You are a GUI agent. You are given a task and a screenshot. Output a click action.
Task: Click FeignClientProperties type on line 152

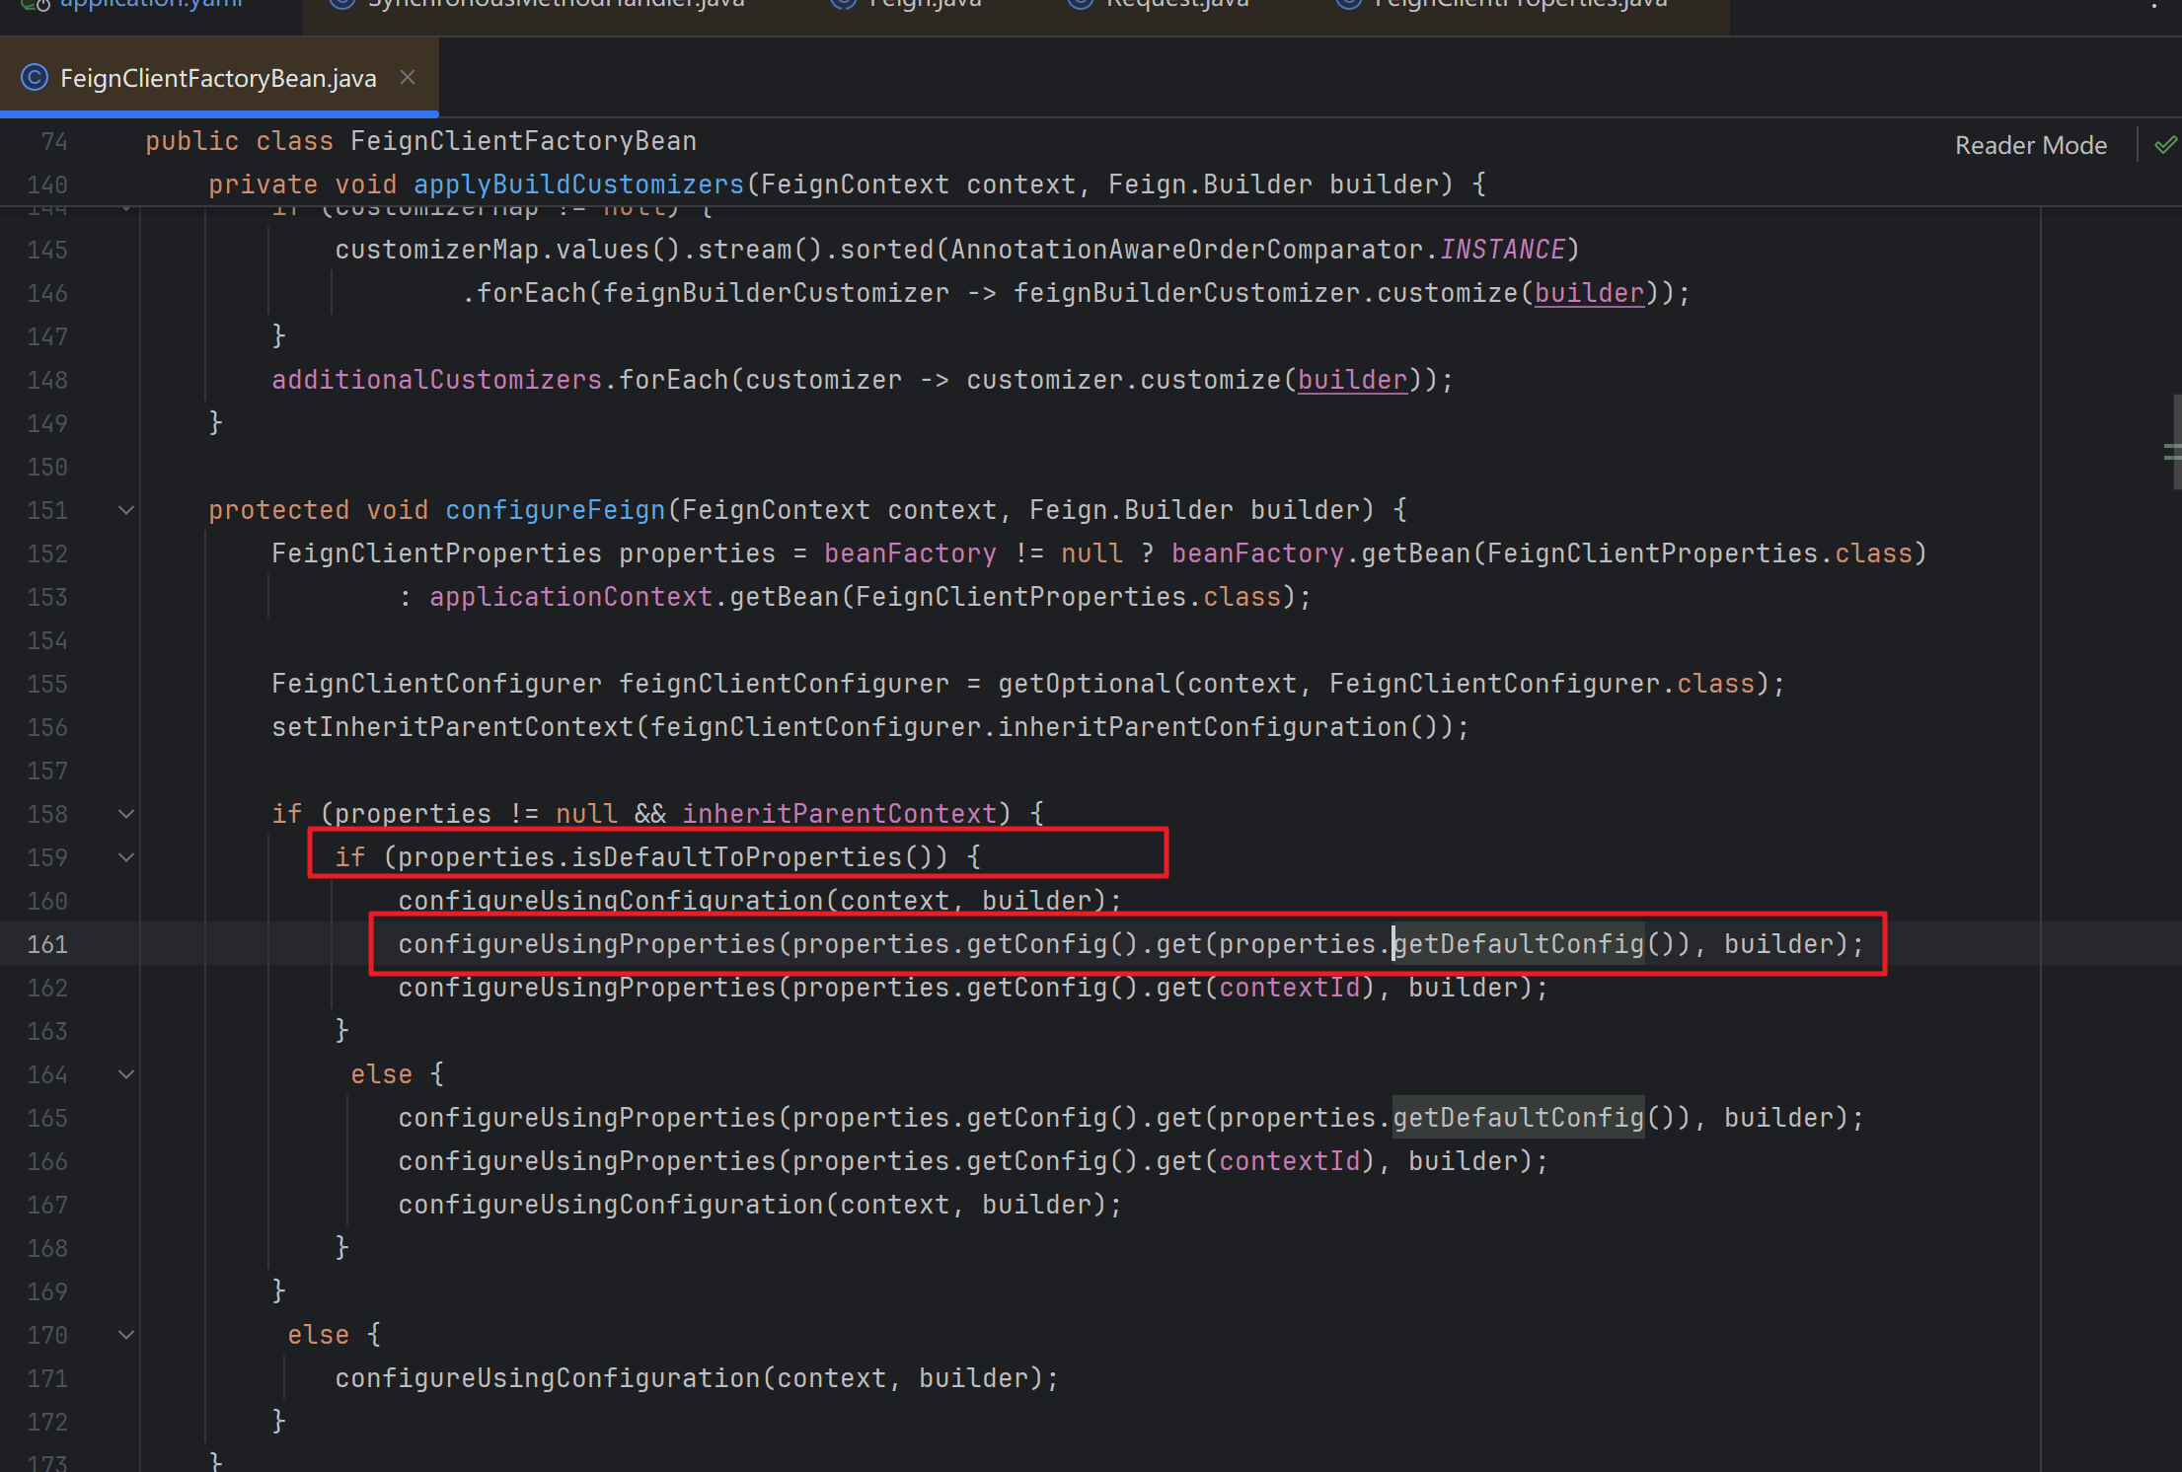tap(437, 553)
